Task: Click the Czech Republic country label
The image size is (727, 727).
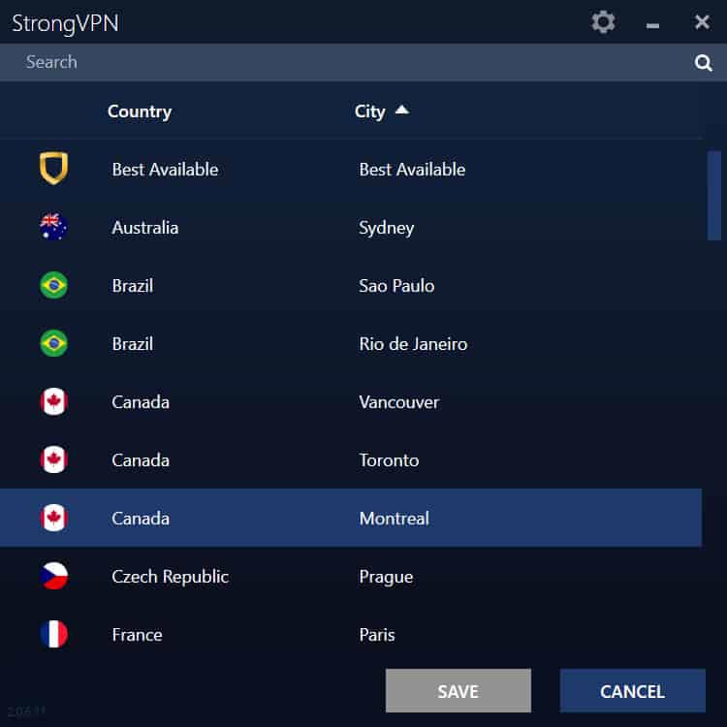Action: (171, 578)
